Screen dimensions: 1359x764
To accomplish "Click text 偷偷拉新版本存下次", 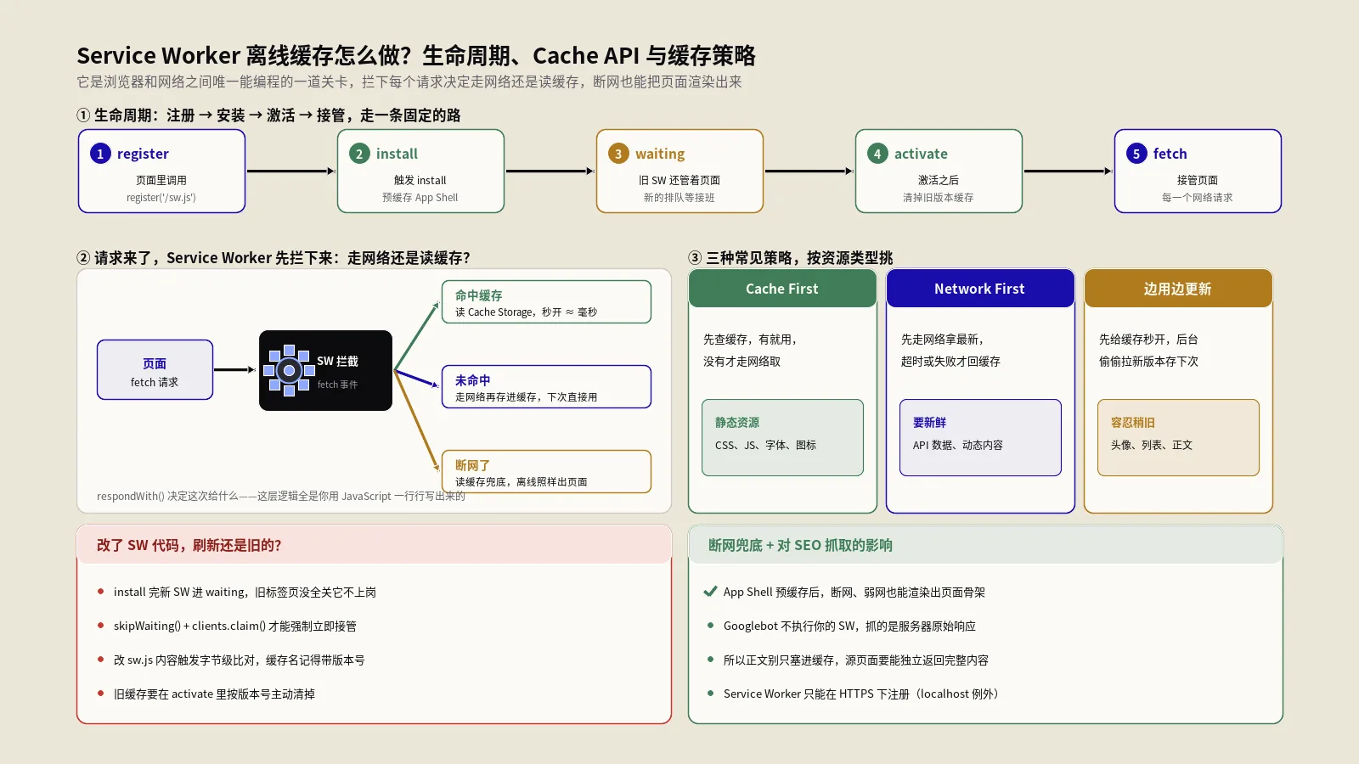I will [x=1148, y=362].
